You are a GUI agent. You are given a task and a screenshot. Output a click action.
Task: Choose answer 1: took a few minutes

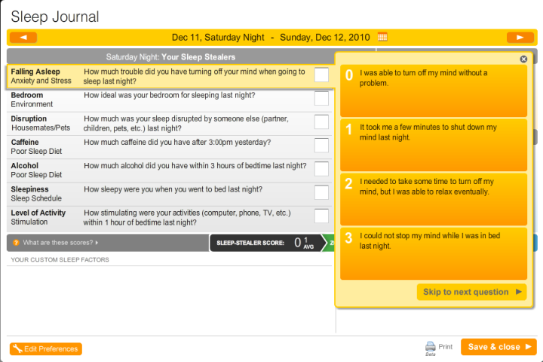[x=434, y=145]
